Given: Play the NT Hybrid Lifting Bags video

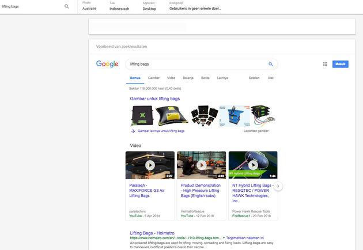Looking at the screenshot, I should (x=253, y=165).
